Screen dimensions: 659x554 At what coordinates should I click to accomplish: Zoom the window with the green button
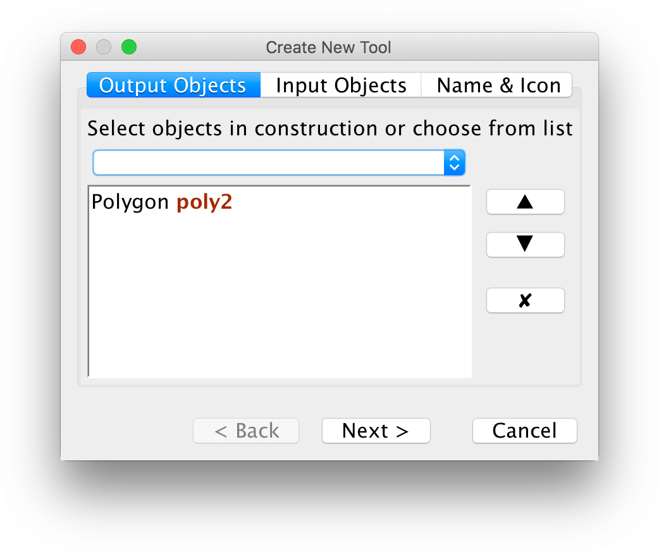tap(129, 47)
